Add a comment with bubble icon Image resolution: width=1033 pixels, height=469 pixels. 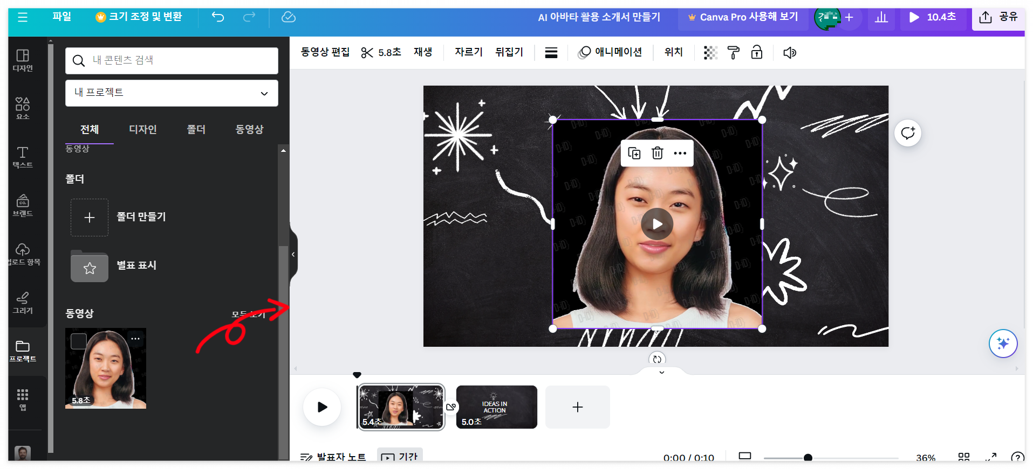908,133
